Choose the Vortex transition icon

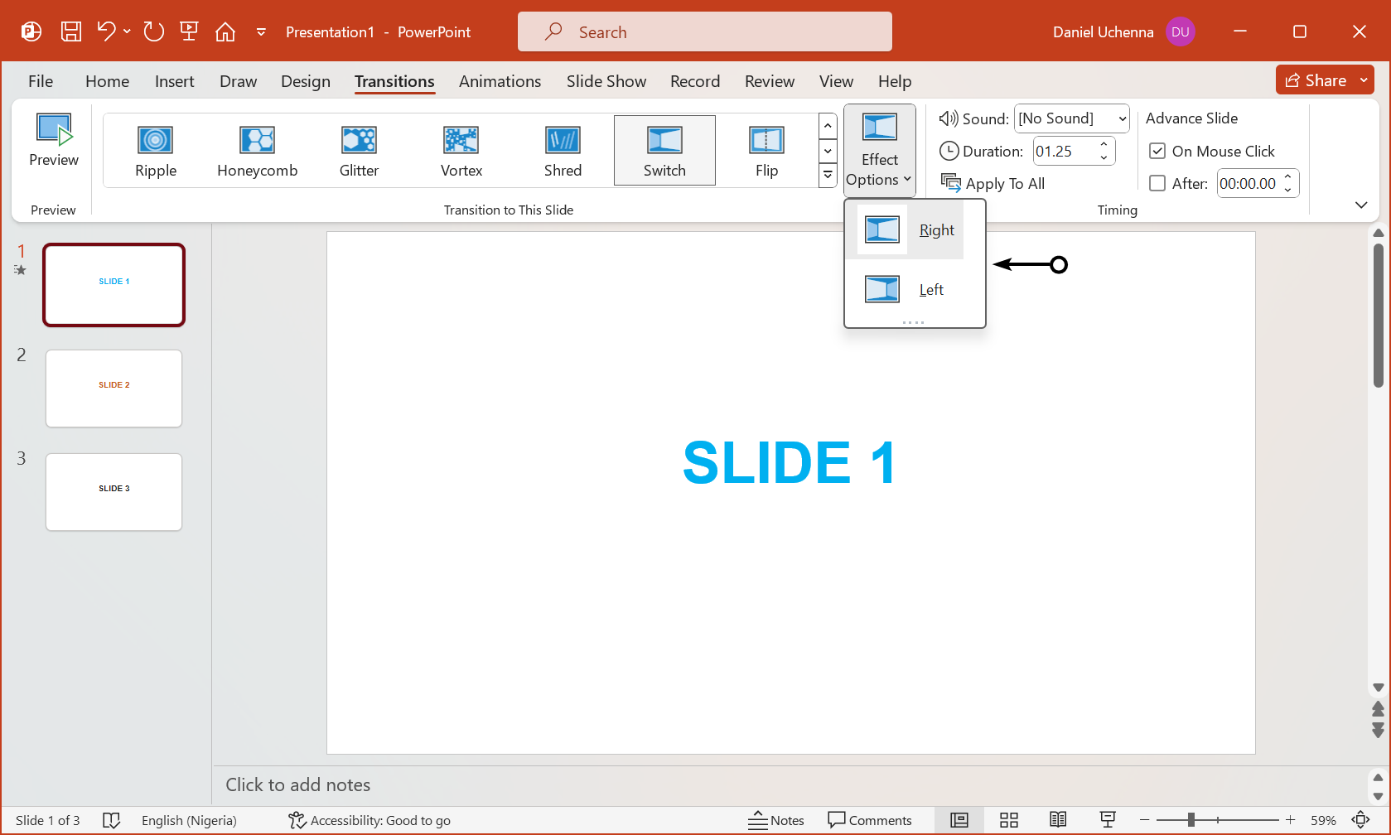[x=461, y=151]
